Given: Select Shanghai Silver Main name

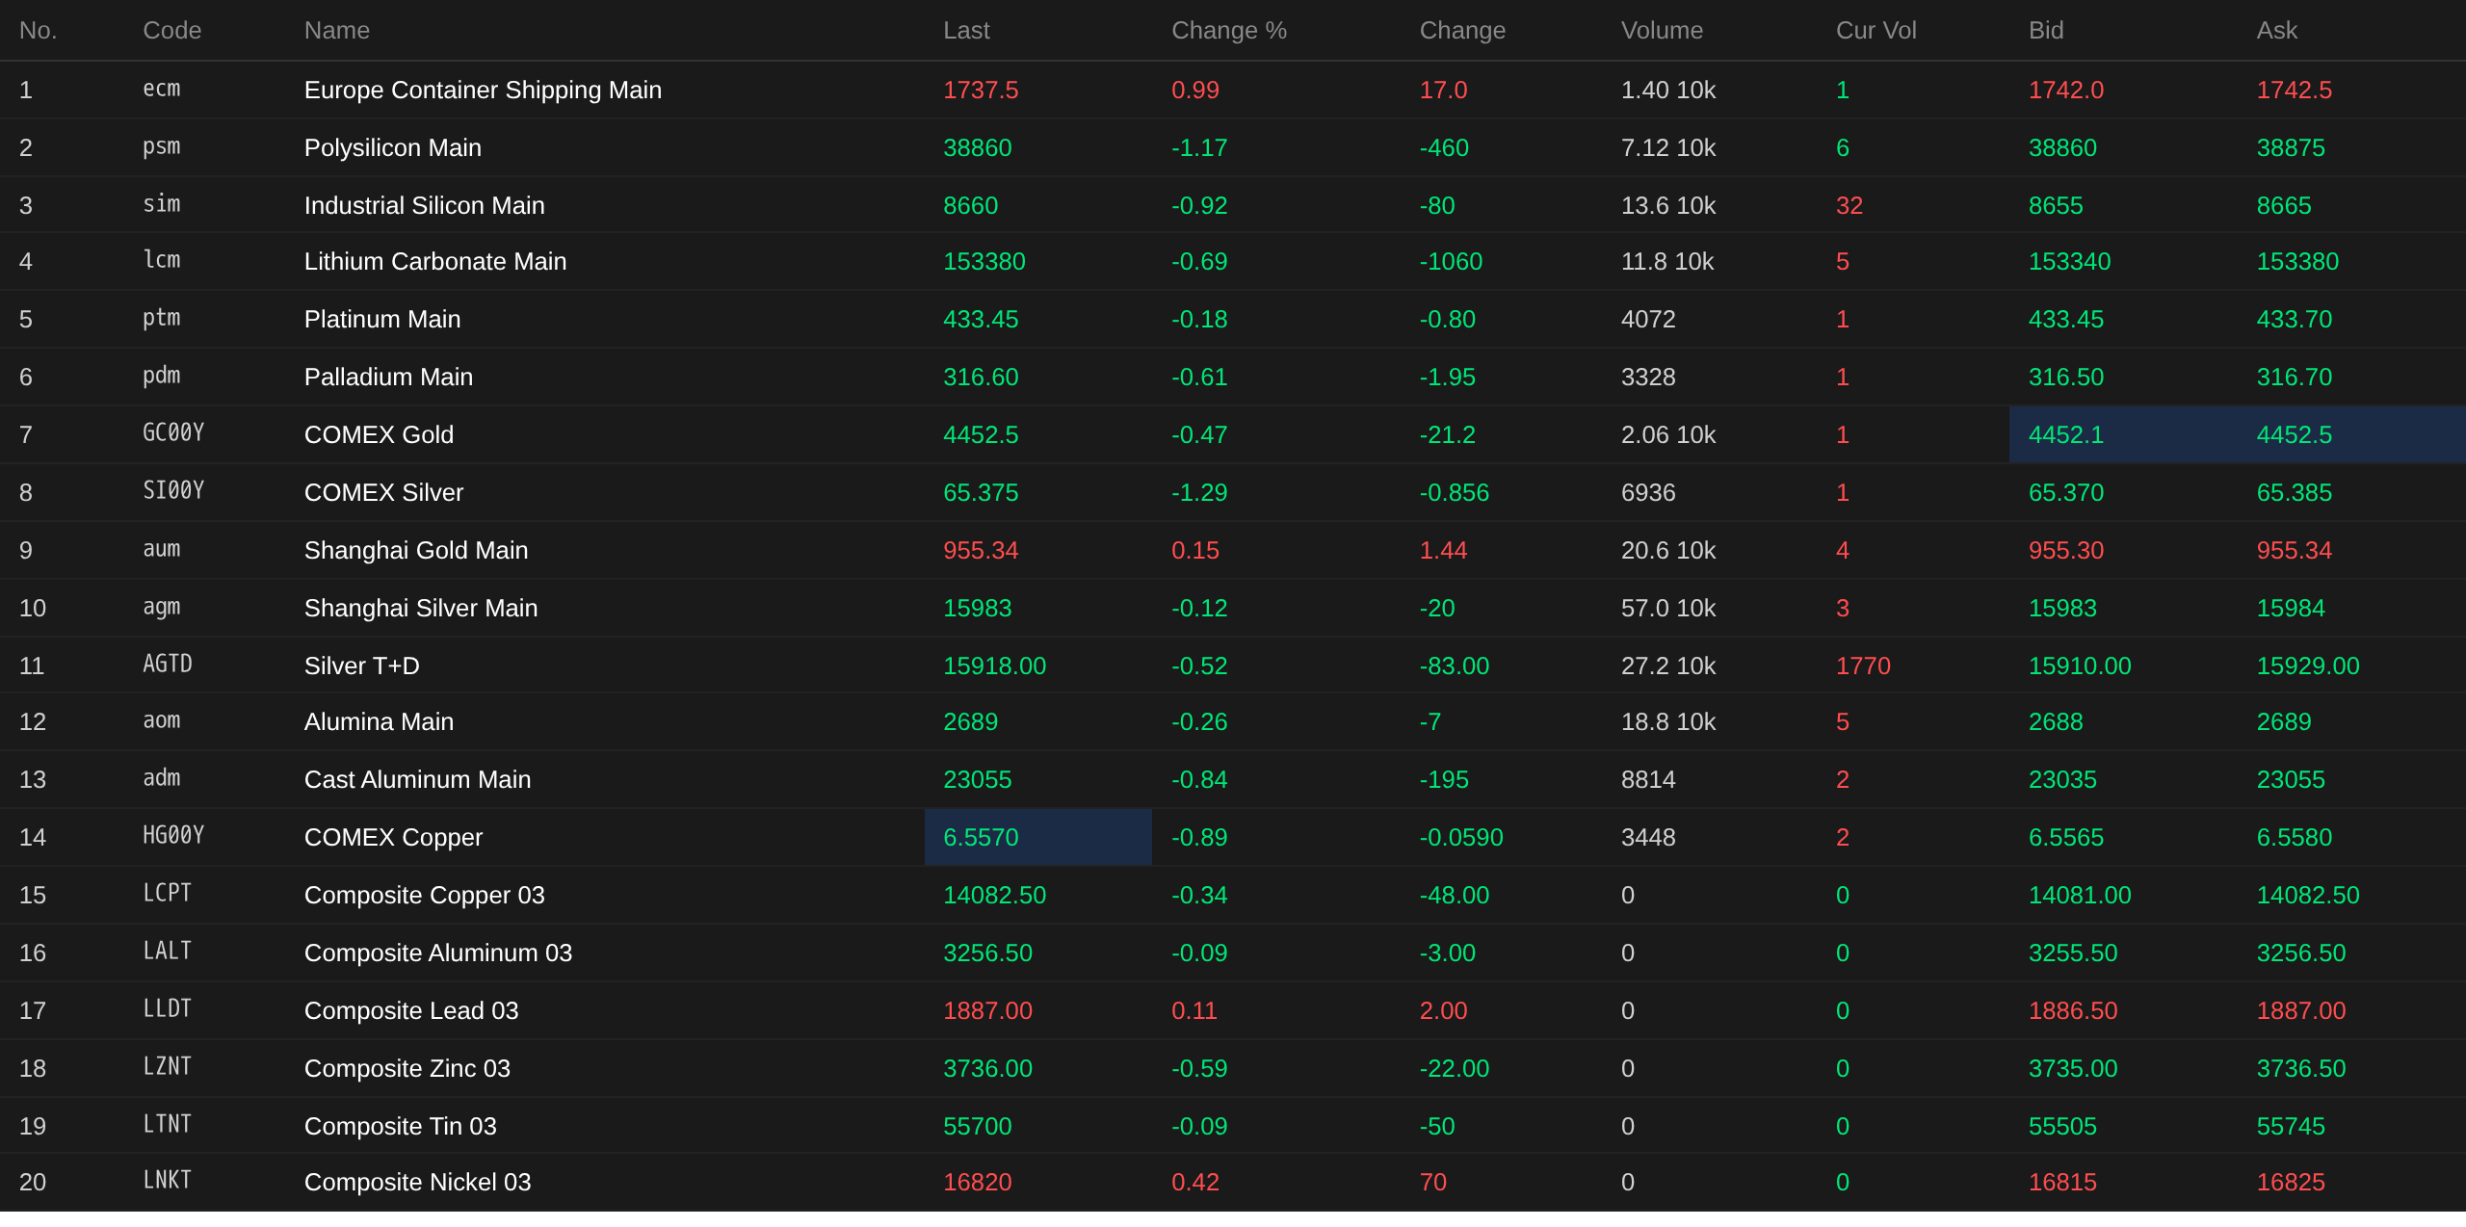Looking at the screenshot, I should pos(421,608).
